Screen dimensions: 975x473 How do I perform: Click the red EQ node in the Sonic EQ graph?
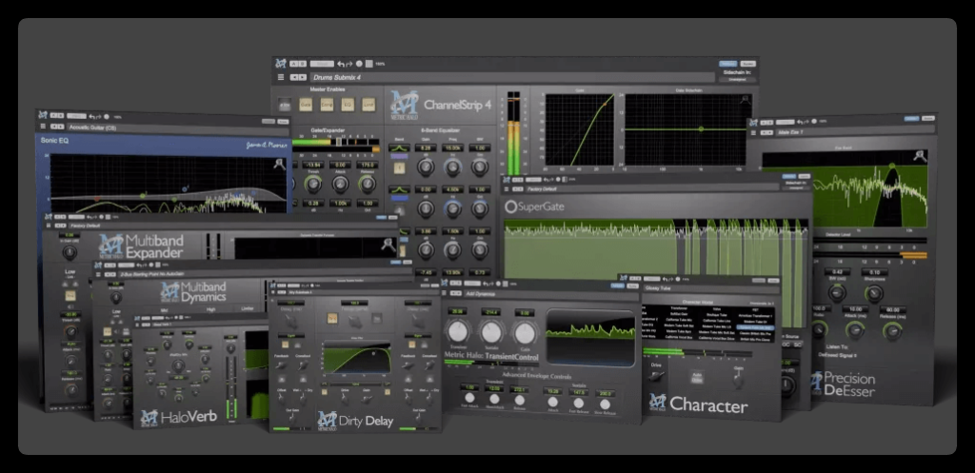pos(97,200)
